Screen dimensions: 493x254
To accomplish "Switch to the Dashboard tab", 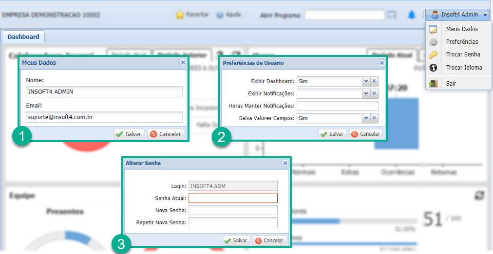I will (x=23, y=37).
